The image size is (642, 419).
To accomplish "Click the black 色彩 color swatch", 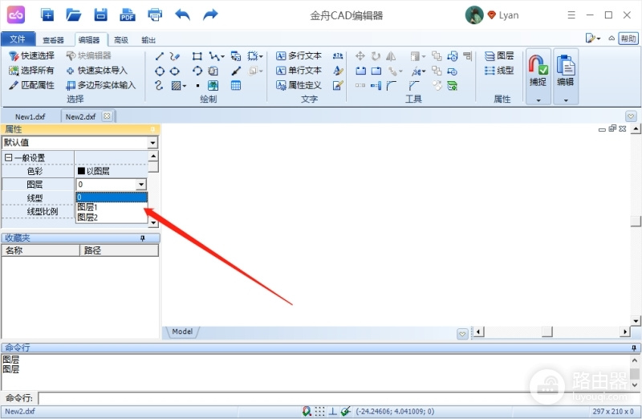I will click(x=81, y=171).
